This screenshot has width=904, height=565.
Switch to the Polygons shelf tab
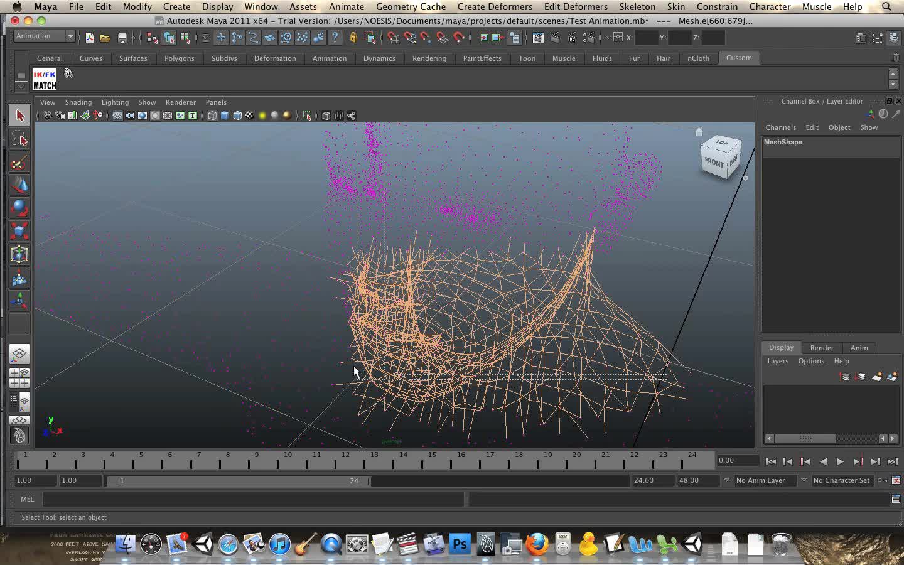pos(180,58)
